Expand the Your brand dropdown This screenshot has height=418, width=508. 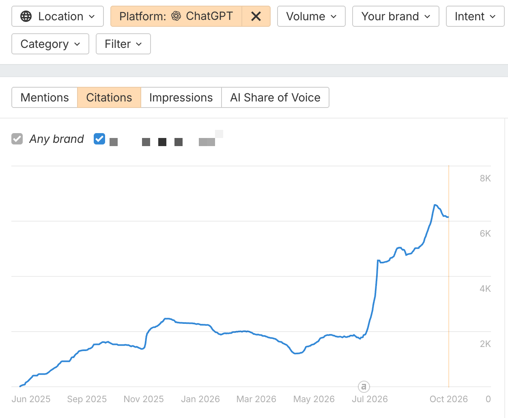point(396,16)
